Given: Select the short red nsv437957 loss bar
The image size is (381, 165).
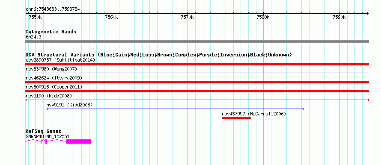Looking at the screenshot, I should 236,118.
